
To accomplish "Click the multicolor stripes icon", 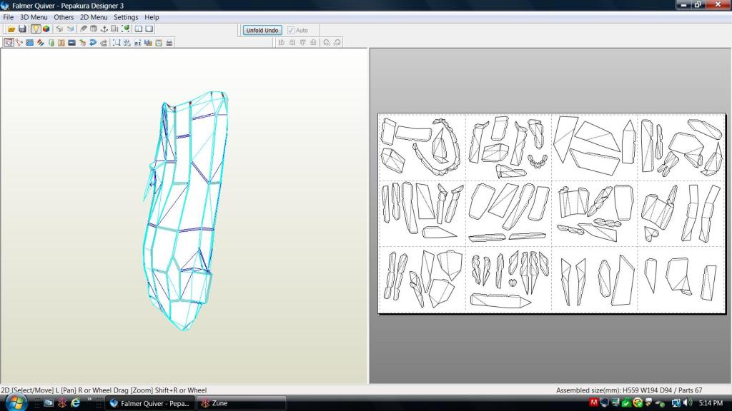I will [x=40, y=42].
